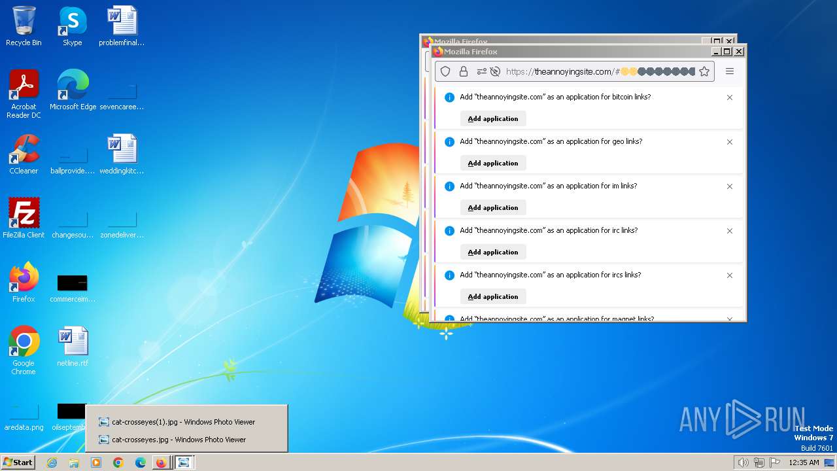Launch Microsoft Edge desktop shortcut
This screenshot has width=837, height=471.
coord(73,90)
